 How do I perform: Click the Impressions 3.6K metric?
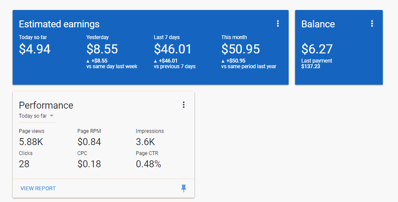tap(145, 142)
